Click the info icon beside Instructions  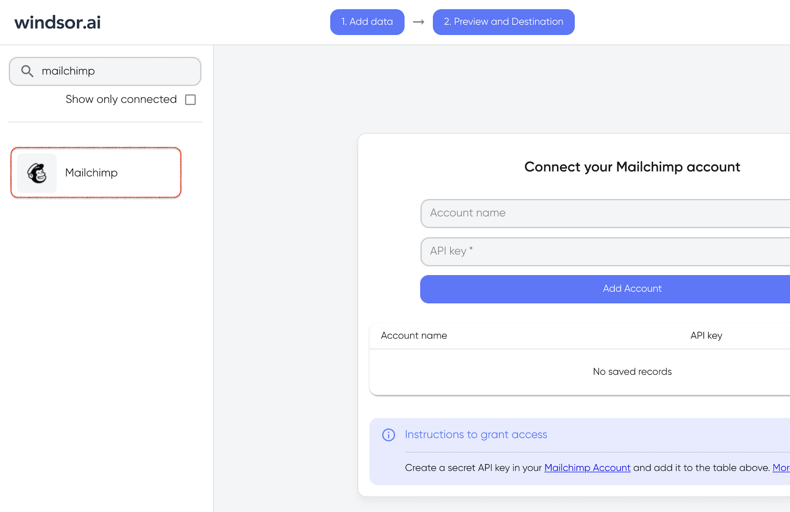pos(388,435)
